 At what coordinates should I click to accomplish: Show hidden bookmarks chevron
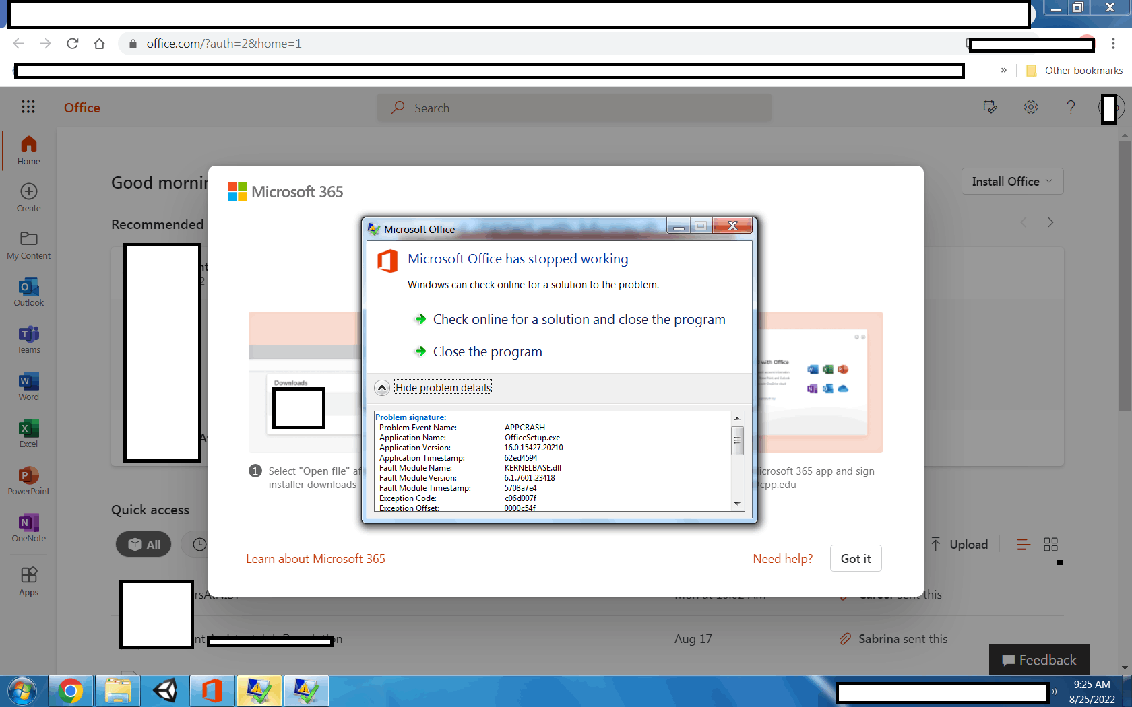(1004, 70)
